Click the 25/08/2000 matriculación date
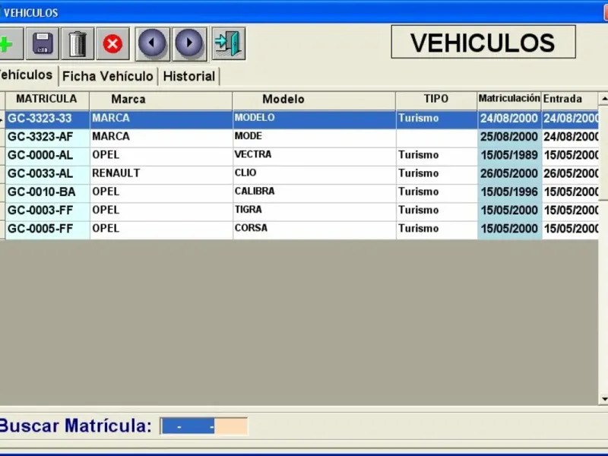This screenshot has height=456, width=608. coord(509,138)
